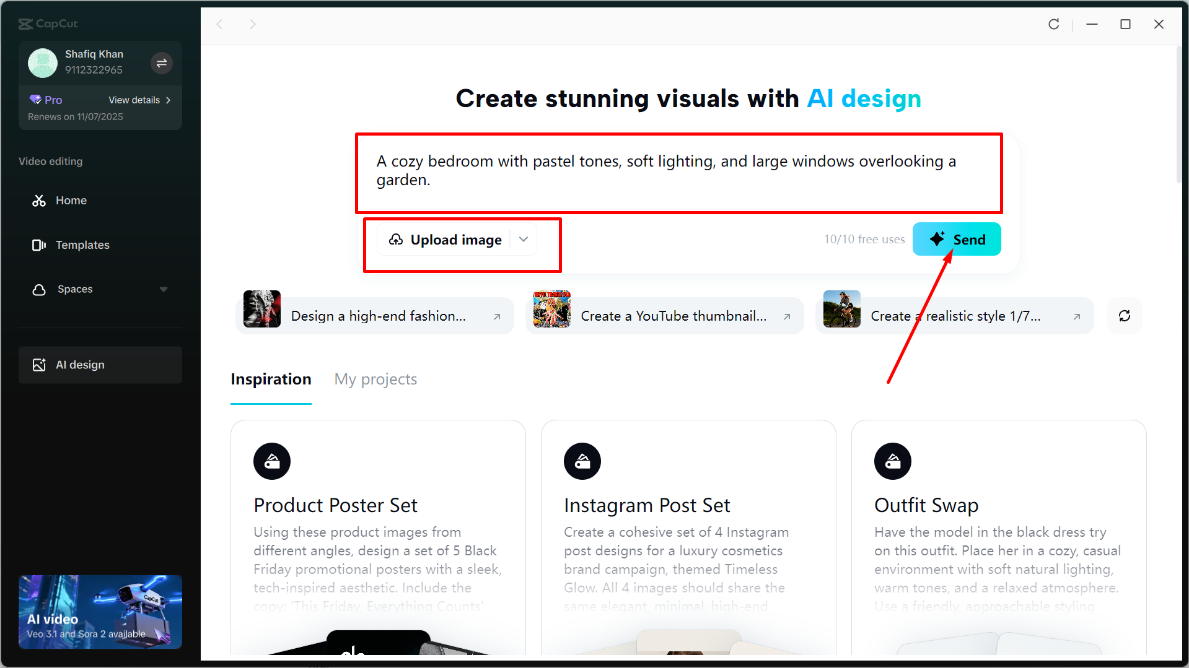This screenshot has height=668, width=1189.
Task: Navigate back with the left arrow
Action: click(219, 24)
